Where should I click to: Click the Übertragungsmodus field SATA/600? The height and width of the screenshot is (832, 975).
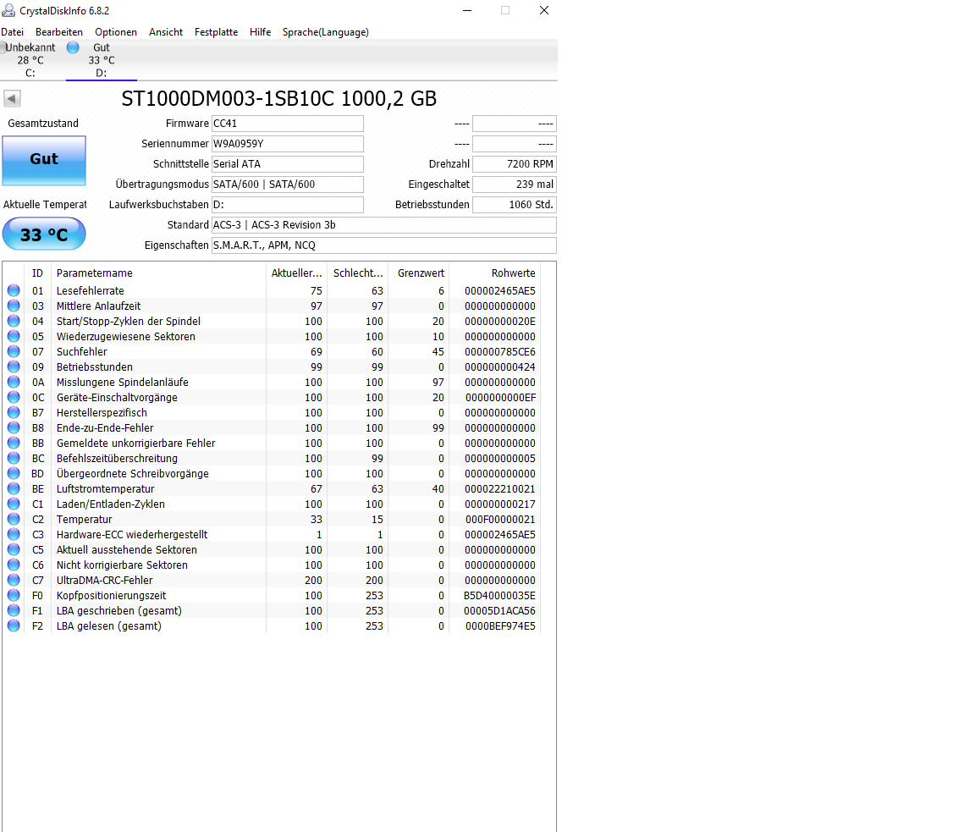[287, 185]
